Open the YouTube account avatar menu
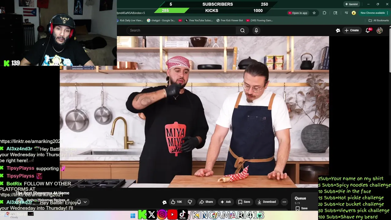Screen dimensions: 391x220 pos(379,30)
